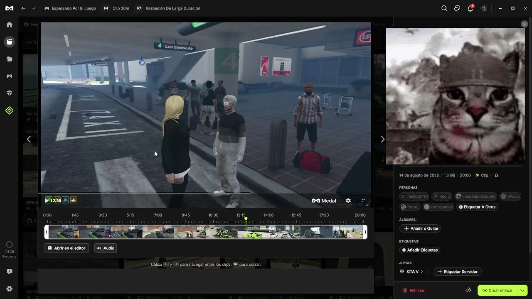Click Abrir en el editor

66,248
